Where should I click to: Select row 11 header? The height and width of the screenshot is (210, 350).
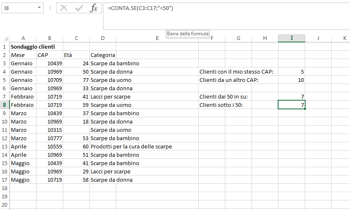pyautogui.click(x=5, y=130)
